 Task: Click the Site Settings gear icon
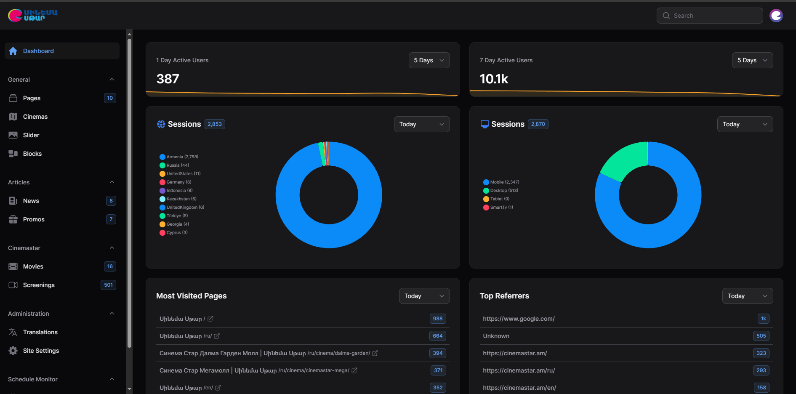pos(13,351)
